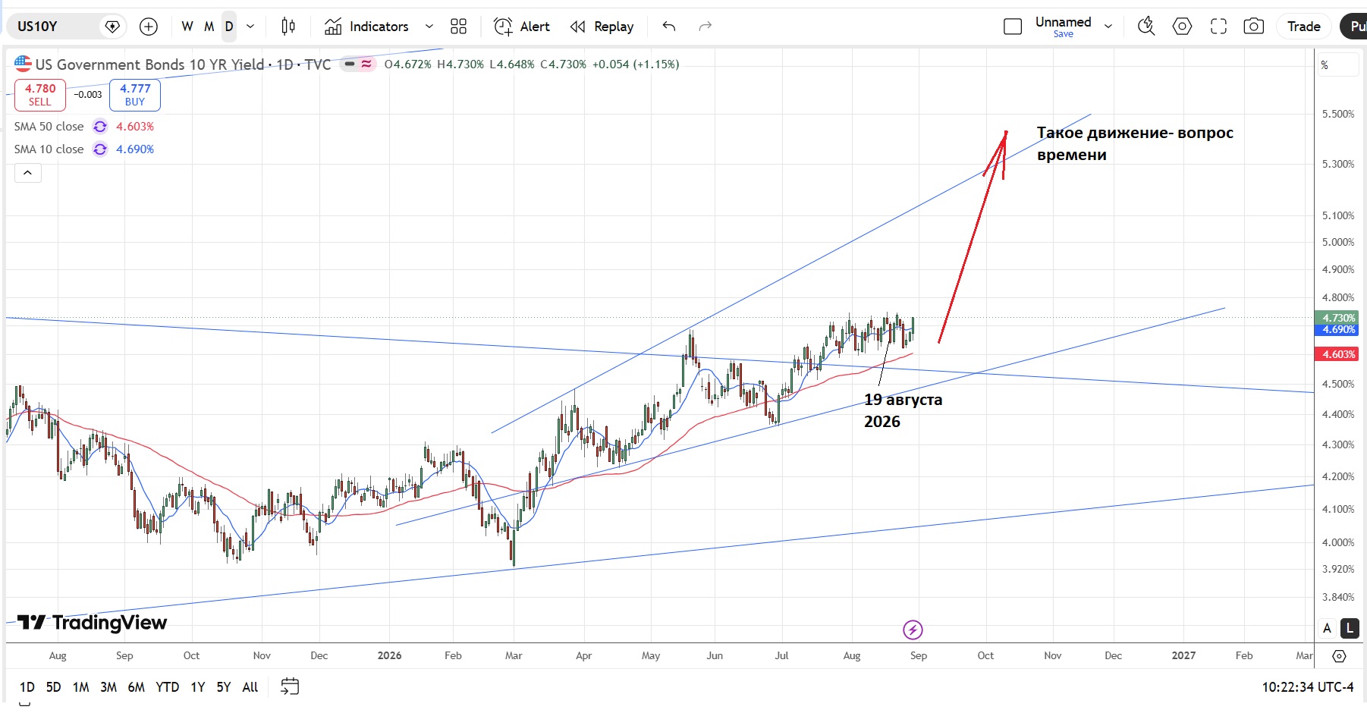Open the Indicators panel

(x=367, y=27)
